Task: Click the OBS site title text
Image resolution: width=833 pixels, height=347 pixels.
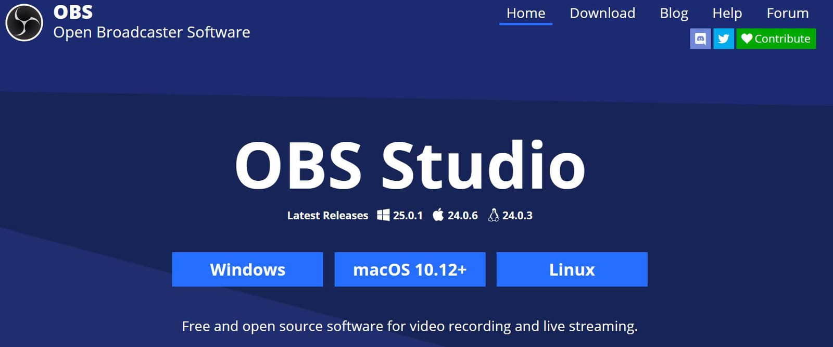Action: (73, 12)
